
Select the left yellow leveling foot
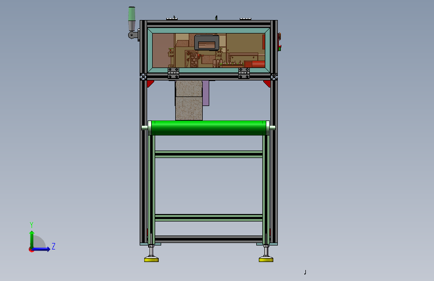click(x=151, y=259)
